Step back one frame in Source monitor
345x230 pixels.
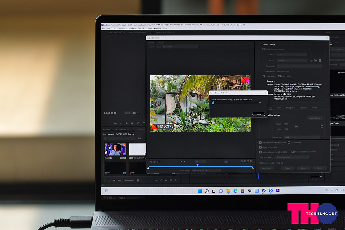point(121,123)
